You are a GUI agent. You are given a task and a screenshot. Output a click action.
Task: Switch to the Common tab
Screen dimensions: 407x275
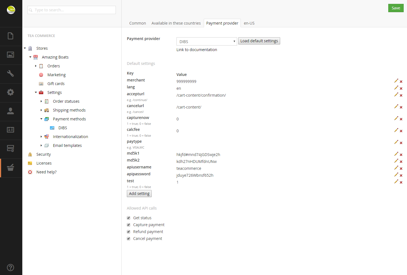tap(138, 23)
